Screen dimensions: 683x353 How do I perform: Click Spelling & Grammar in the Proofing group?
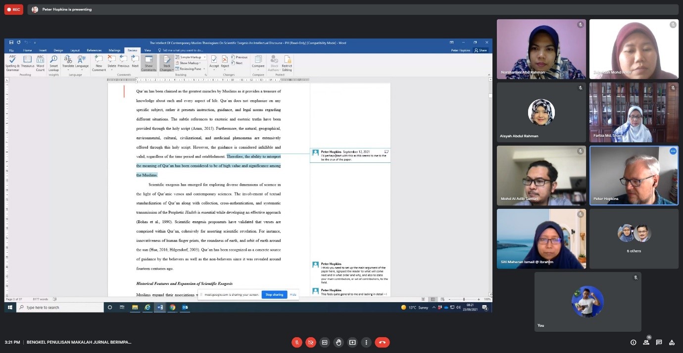pyautogui.click(x=12, y=63)
